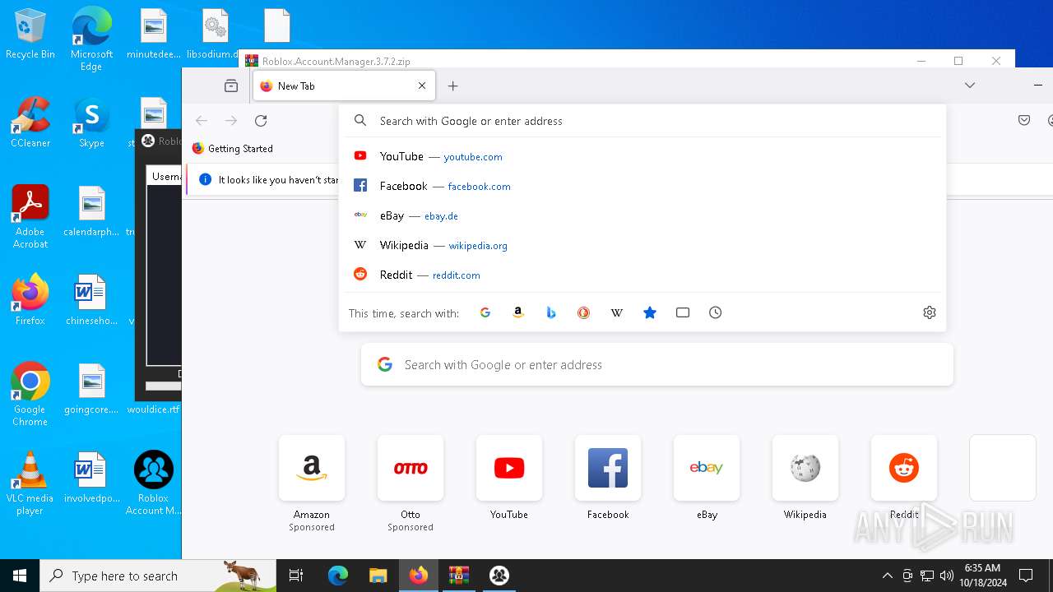Select Adobe Acrobat desktop icon
Viewport: 1053px width, 592px height.
pos(30,217)
